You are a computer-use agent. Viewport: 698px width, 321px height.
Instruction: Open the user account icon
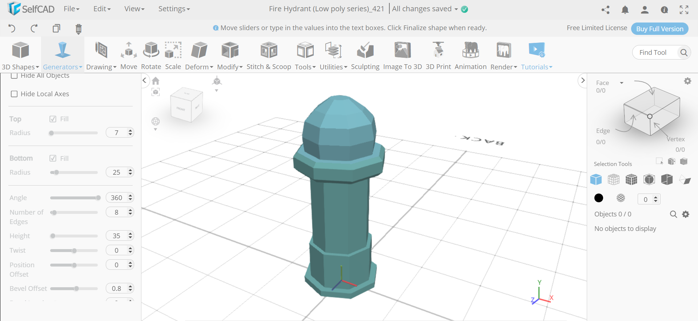tap(645, 10)
